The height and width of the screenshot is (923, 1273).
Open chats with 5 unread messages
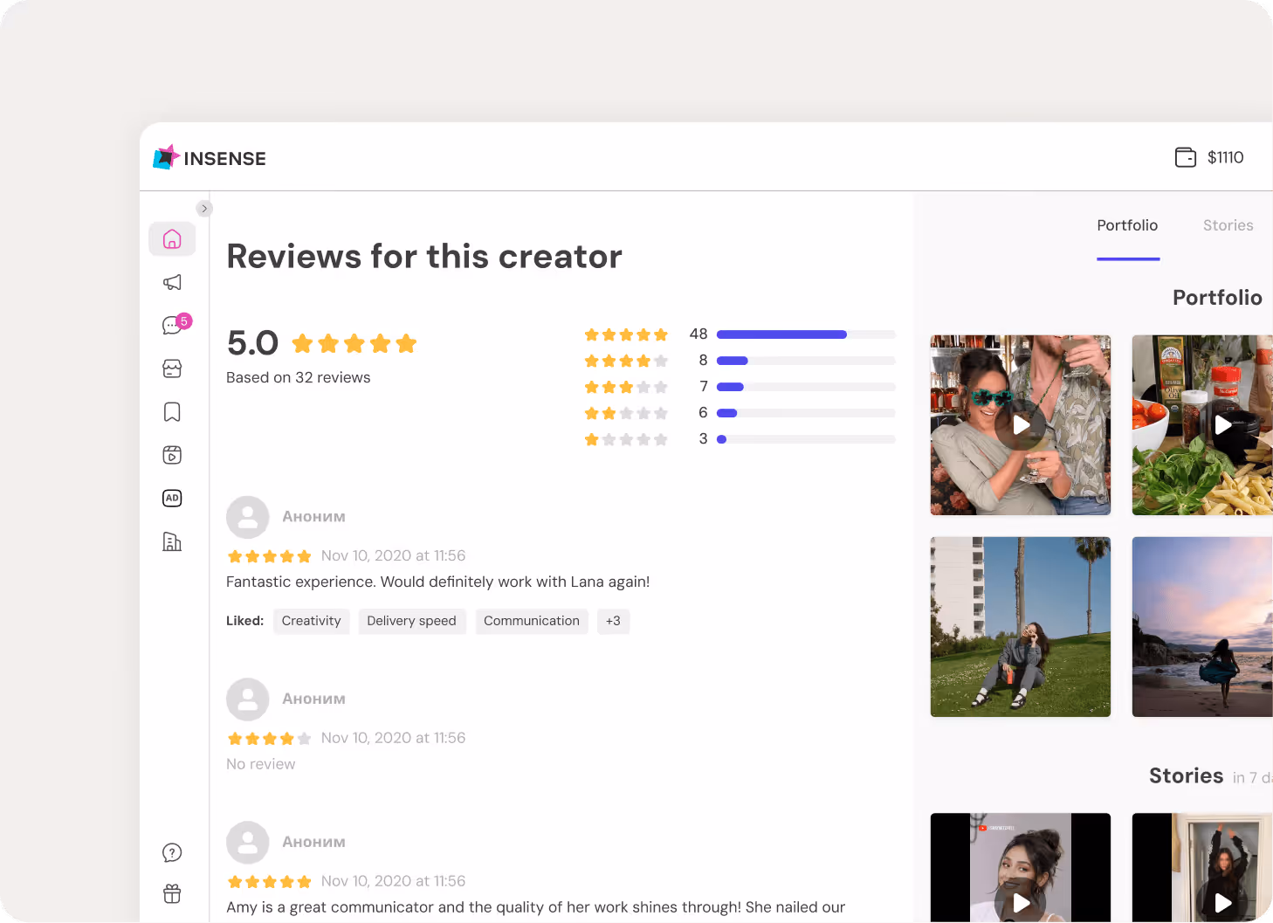point(172,325)
